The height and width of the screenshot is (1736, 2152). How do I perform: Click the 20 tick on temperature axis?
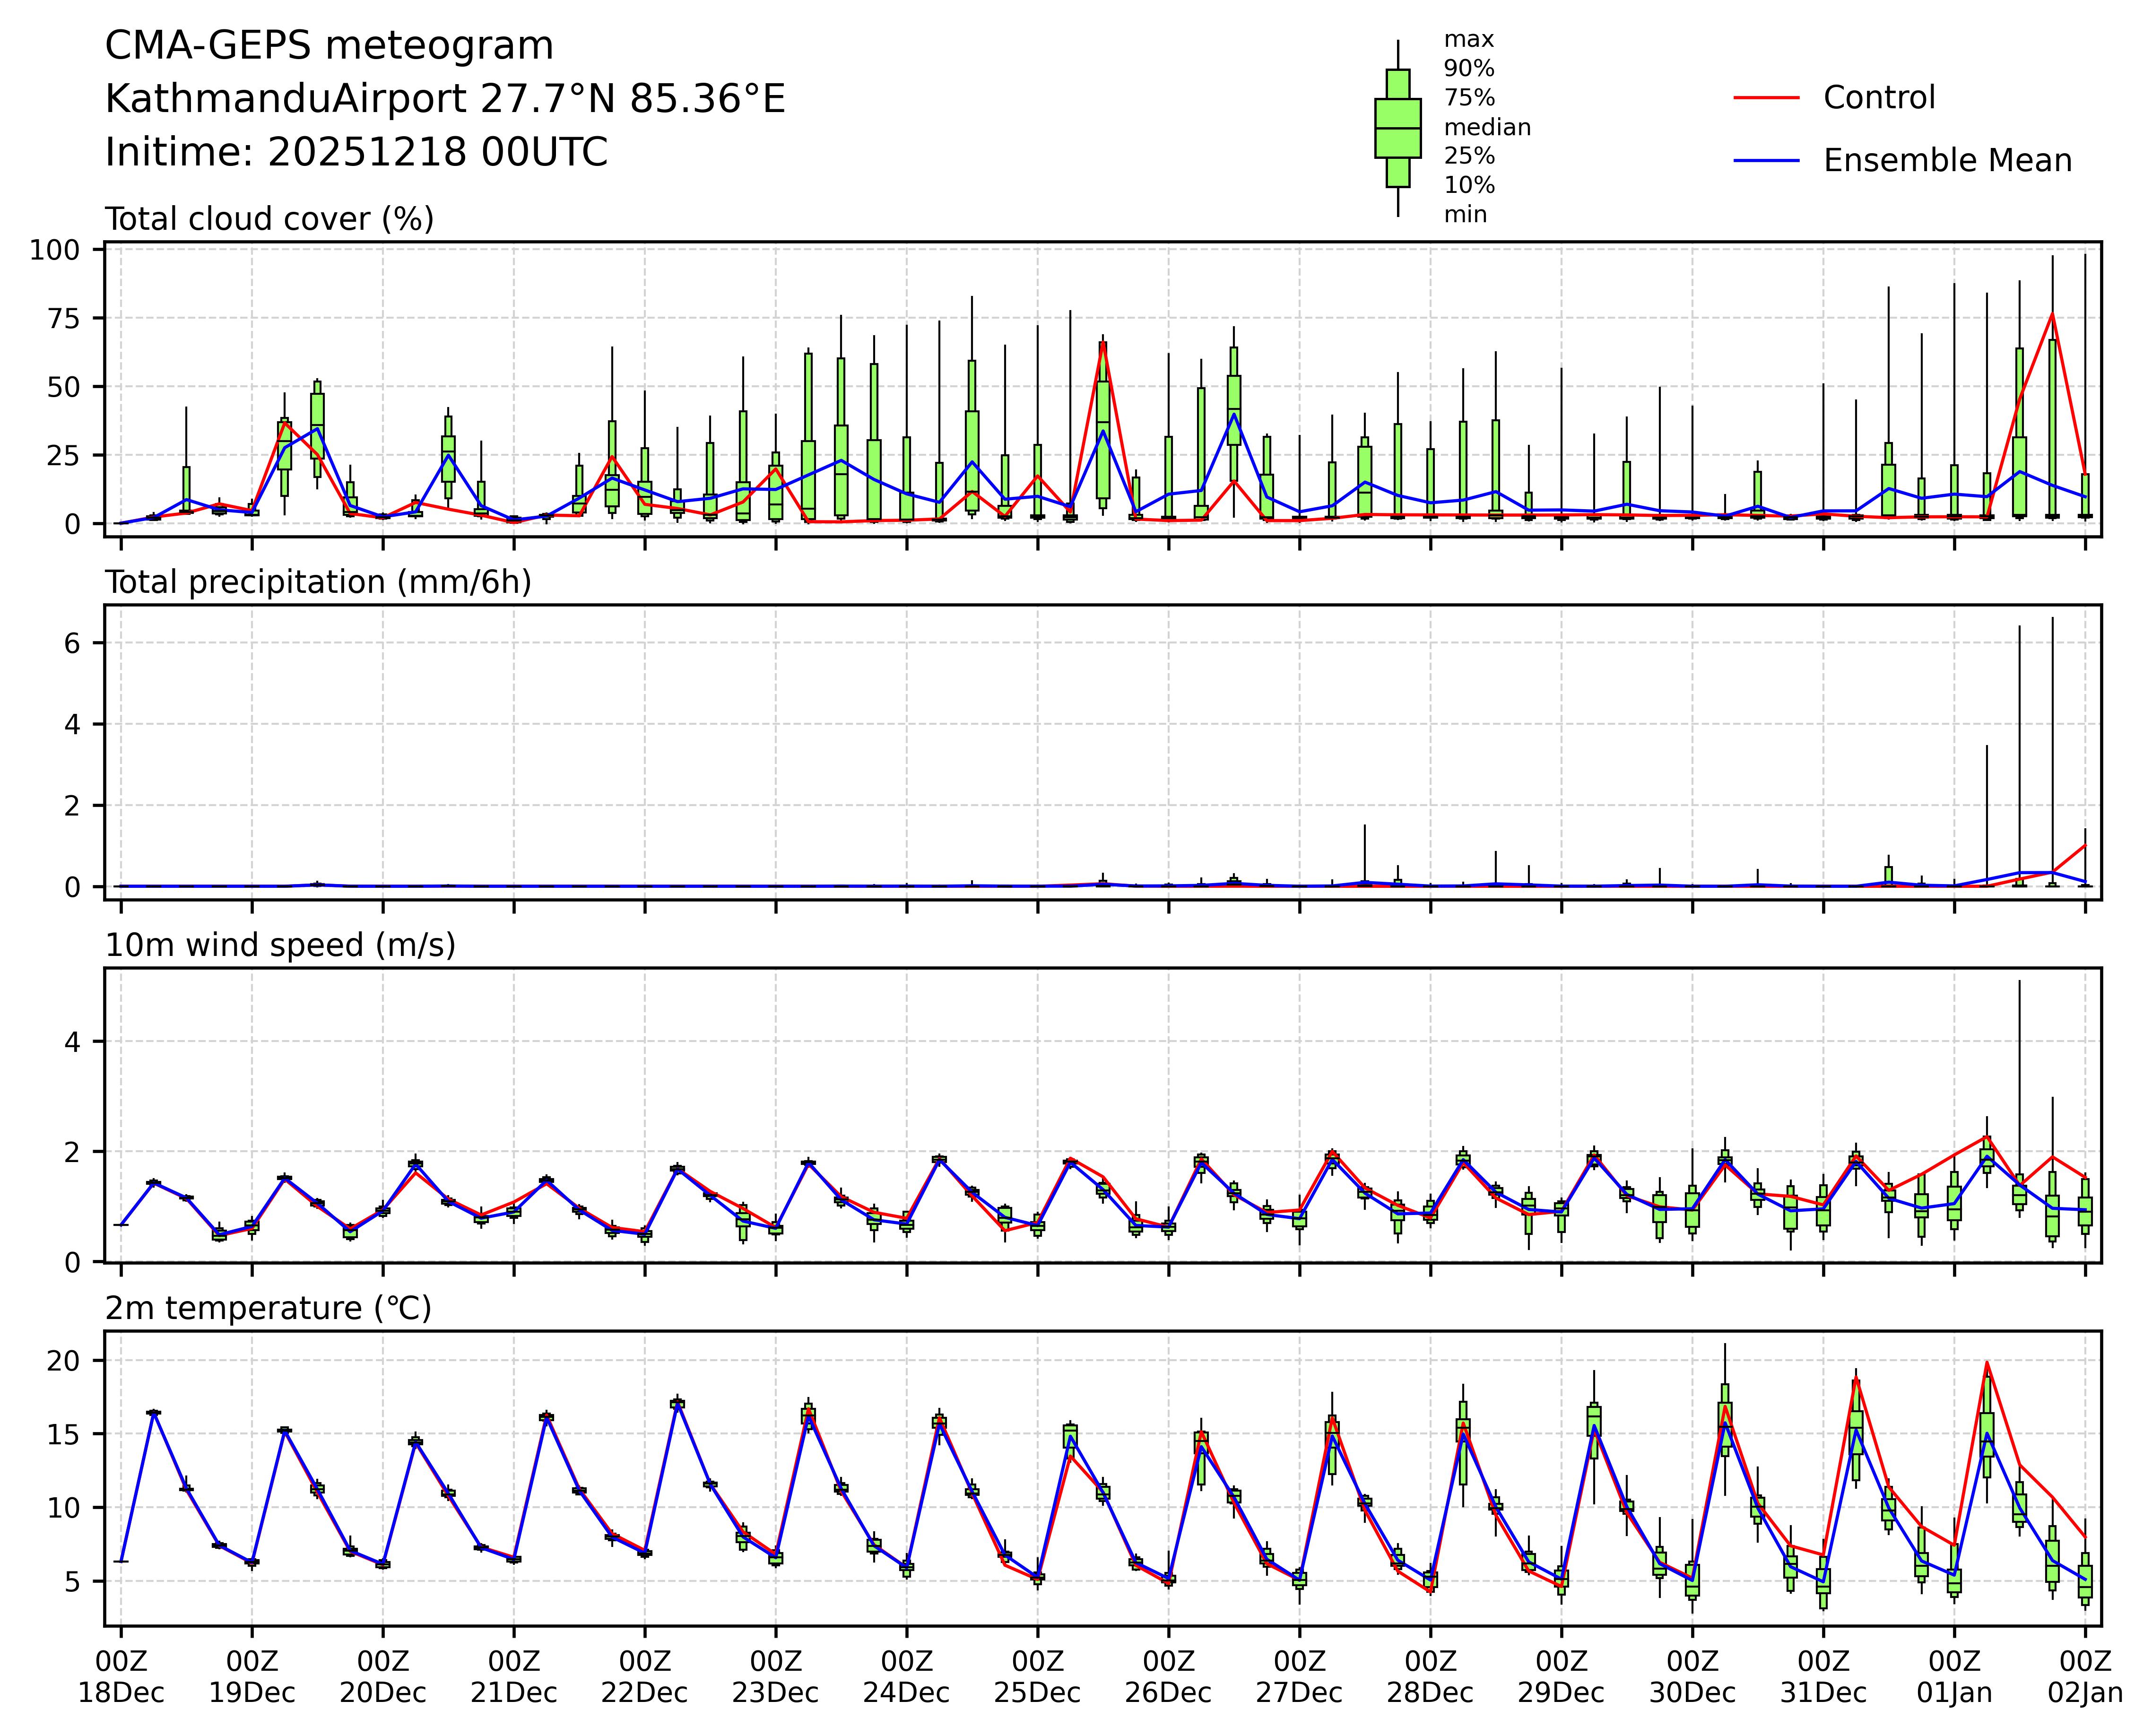point(64,1361)
